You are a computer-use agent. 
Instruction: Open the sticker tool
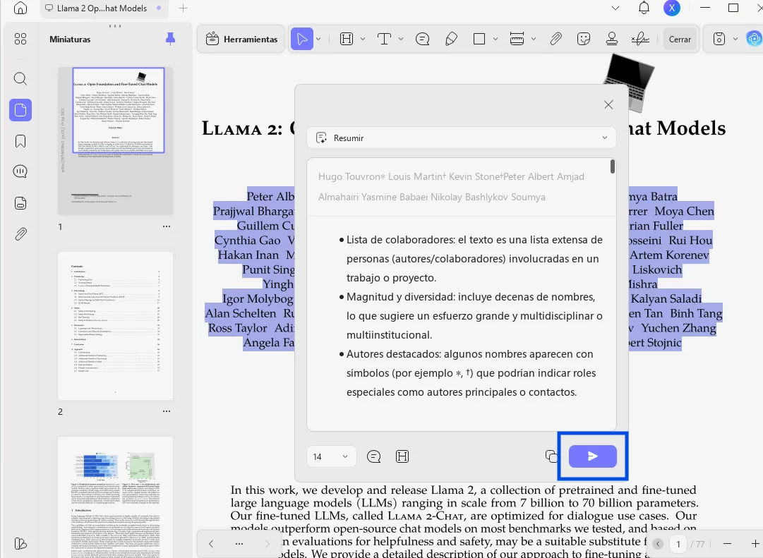(584, 39)
